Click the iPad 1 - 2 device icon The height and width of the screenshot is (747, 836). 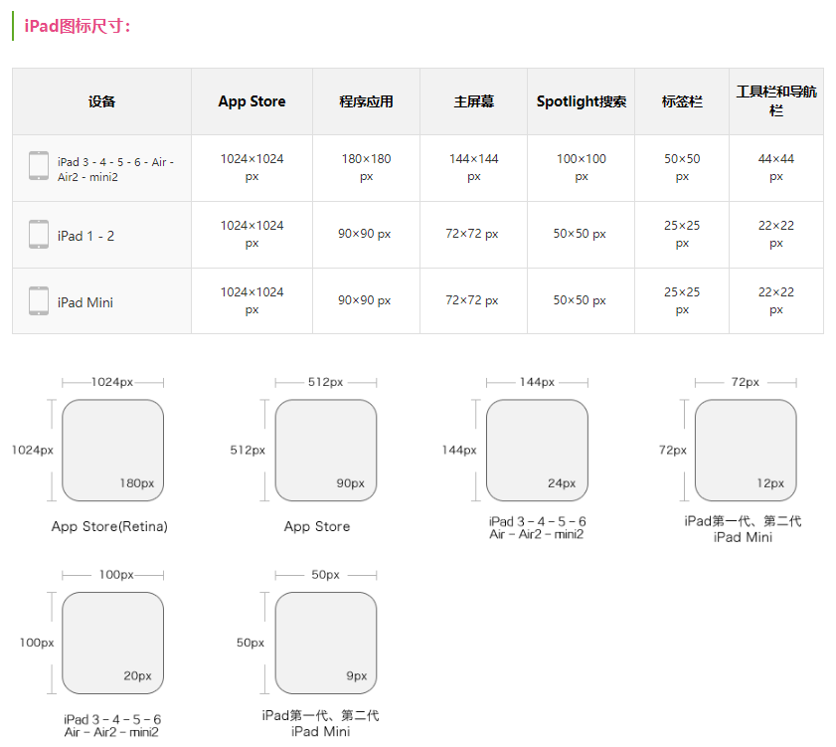coord(39,235)
